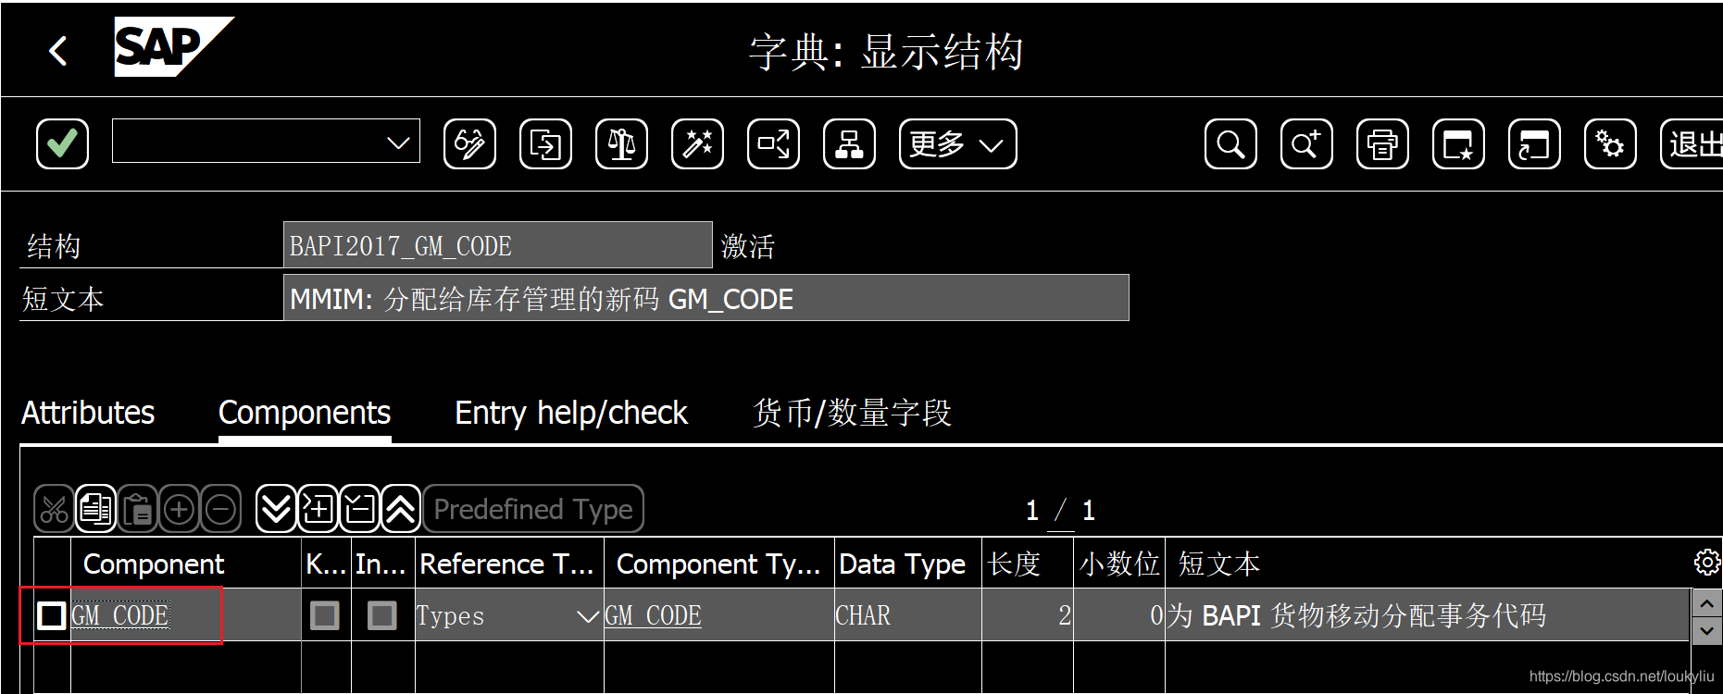Click the Print icon

pyautogui.click(x=1382, y=144)
